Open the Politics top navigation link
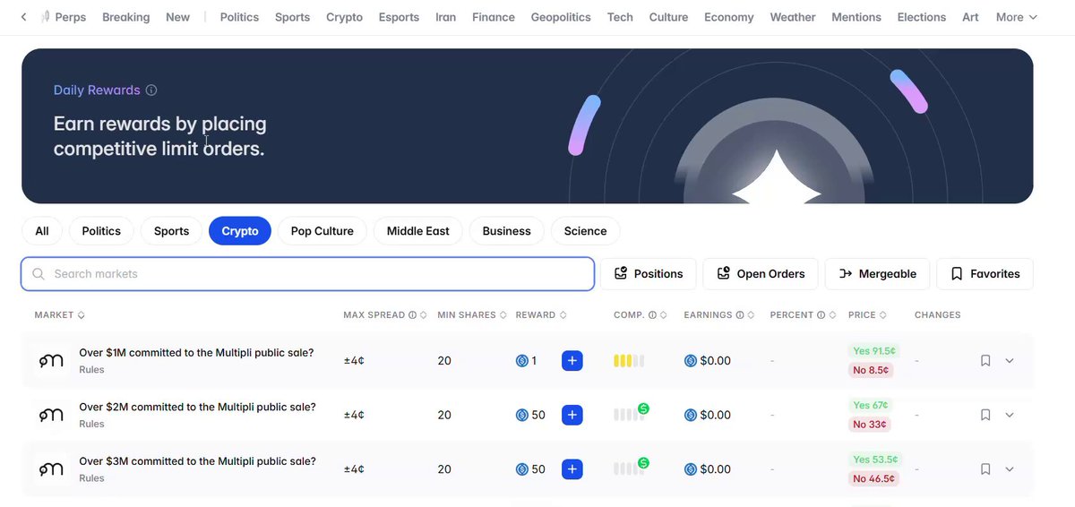Screen dimensions: 1075x507 point(239,17)
